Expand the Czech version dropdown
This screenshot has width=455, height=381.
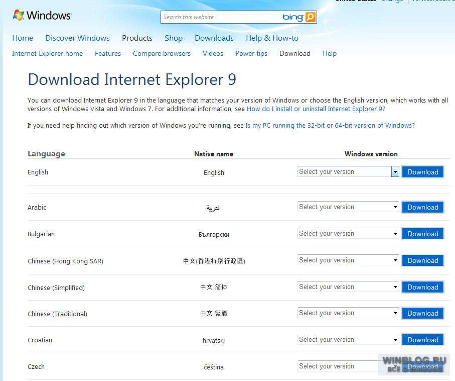click(348, 366)
